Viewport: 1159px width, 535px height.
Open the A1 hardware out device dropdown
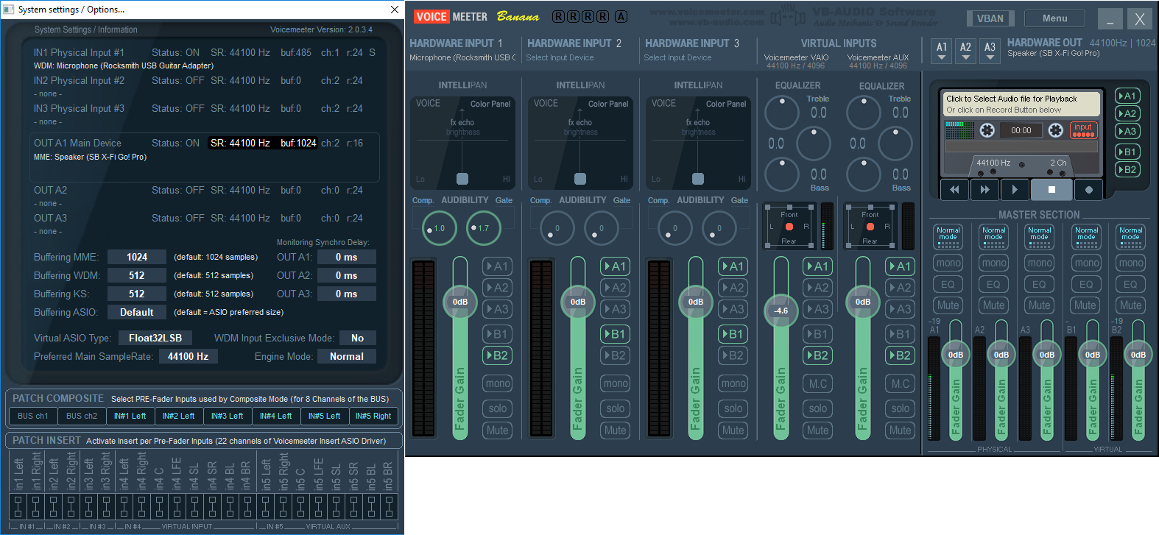(942, 50)
